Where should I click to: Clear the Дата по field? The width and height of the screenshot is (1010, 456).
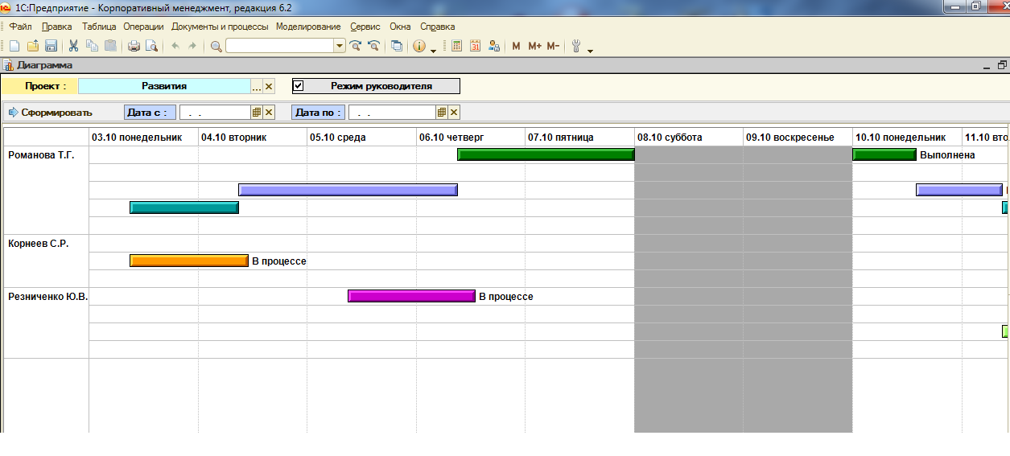pyautogui.click(x=454, y=113)
